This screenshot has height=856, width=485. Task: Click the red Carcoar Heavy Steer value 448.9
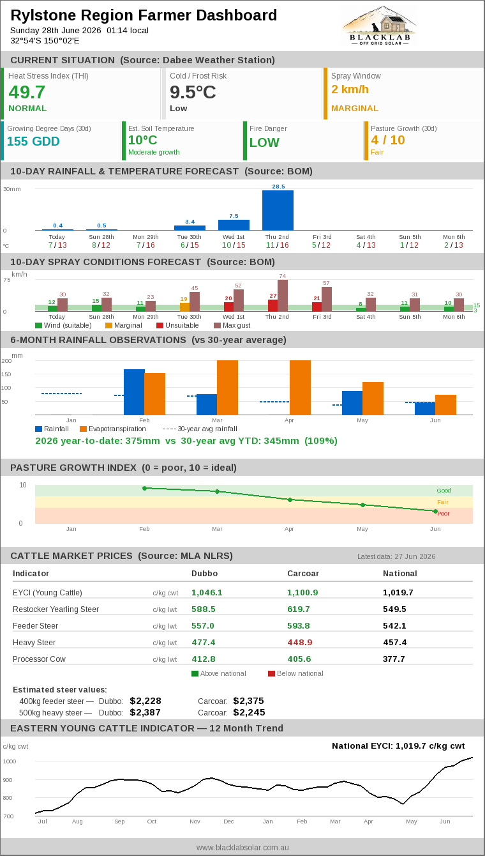point(300,643)
